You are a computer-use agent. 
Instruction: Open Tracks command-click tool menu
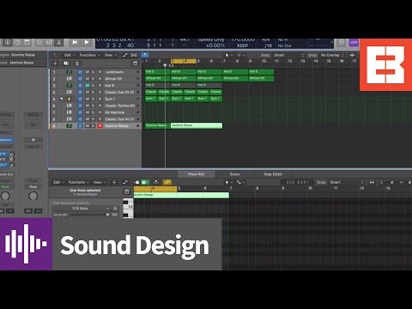[x=239, y=55]
